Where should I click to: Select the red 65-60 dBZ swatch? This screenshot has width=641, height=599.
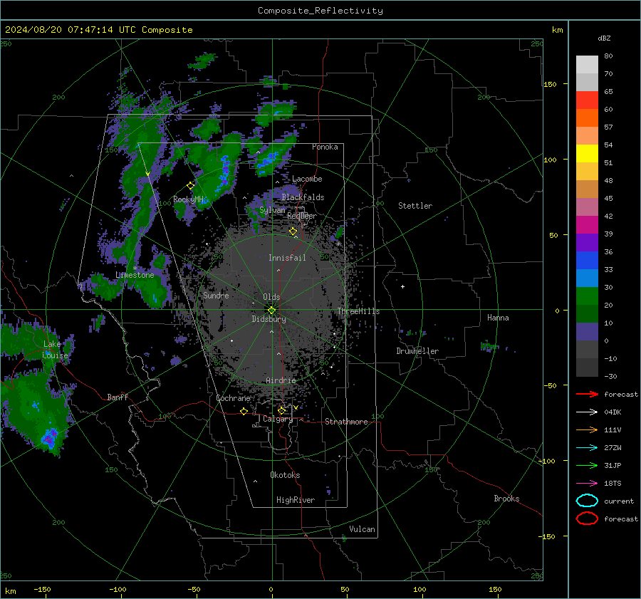[x=587, y=100]
